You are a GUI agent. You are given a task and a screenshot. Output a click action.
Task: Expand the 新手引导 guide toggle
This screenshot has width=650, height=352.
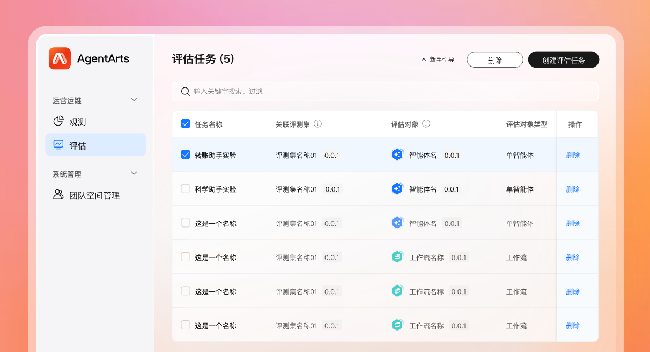point(438,60)
